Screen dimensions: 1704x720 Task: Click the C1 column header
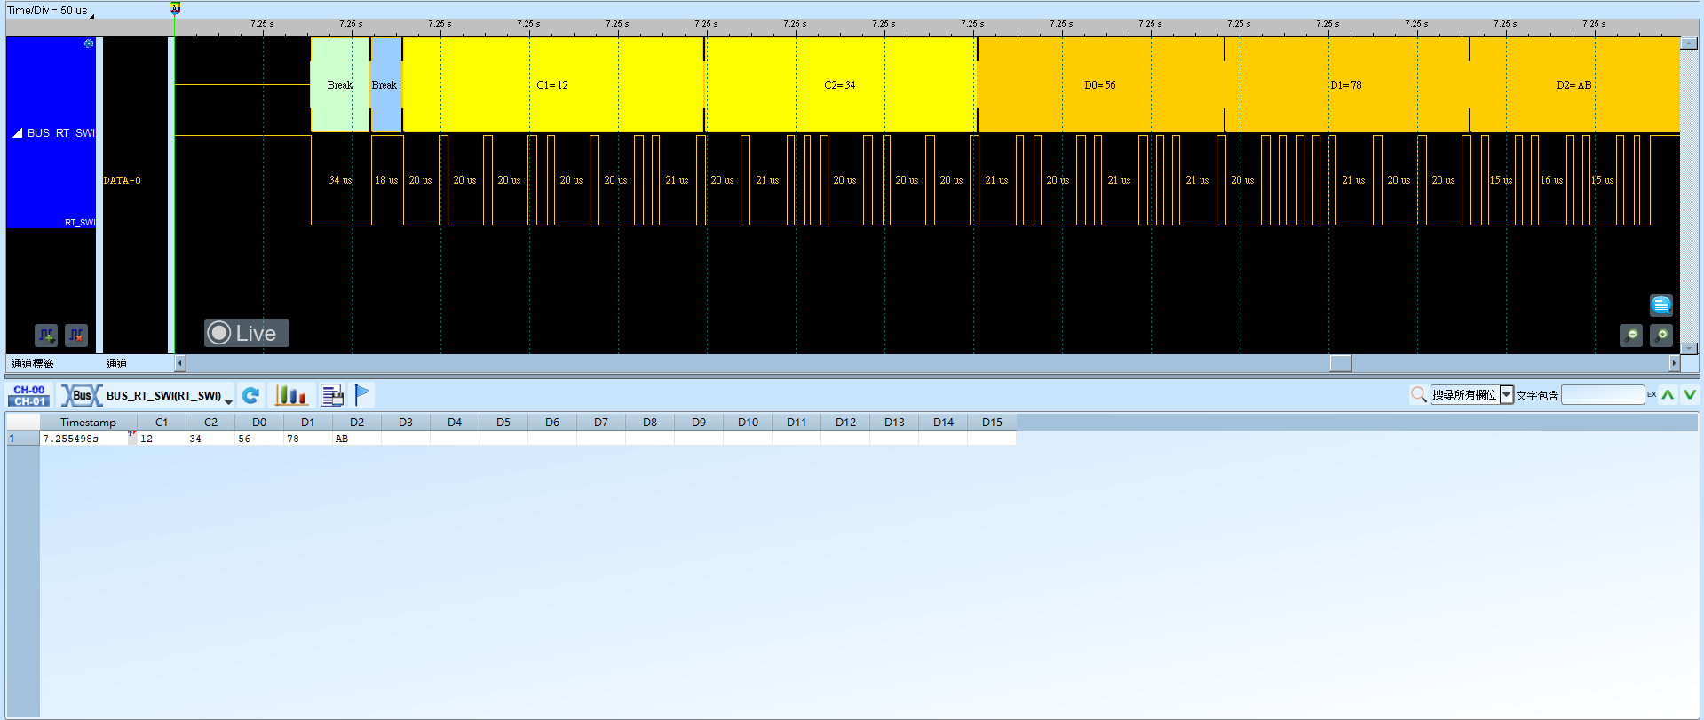pyautogui.click(x=162, y=423)
